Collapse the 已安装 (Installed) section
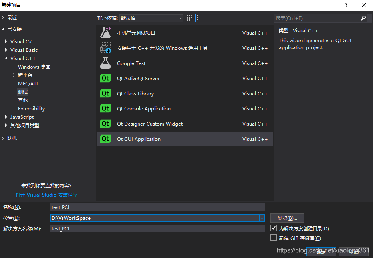The width and height of the screenshot is (373, 258). (x=3, y=29)
